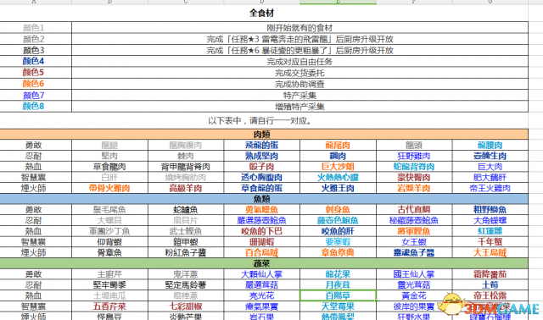The height and width of the screenshot is (320, 543).
Task: Select the 透心胸腹肉 cell
Action: 262,177
